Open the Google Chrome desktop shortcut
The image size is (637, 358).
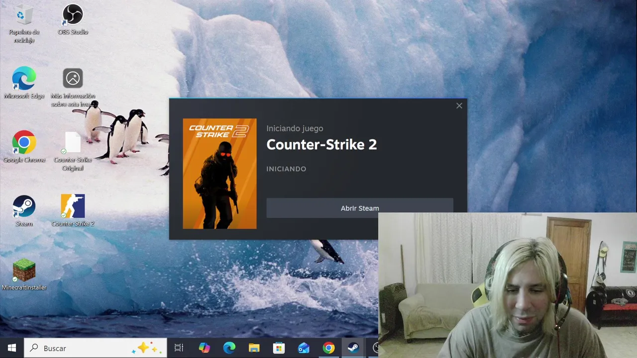coord(24,147)
